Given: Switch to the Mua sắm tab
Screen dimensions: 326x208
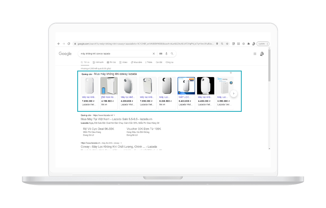Looking at the screenshot, I should pyautogui.click(x=136, y=62).
